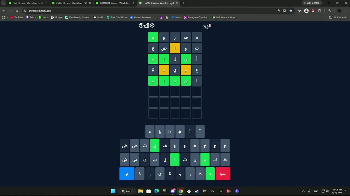Switch to the iMUATH94 Stream tab
Image resolution: width=350 pixels, height=196 pixels.
coord(115,3)
